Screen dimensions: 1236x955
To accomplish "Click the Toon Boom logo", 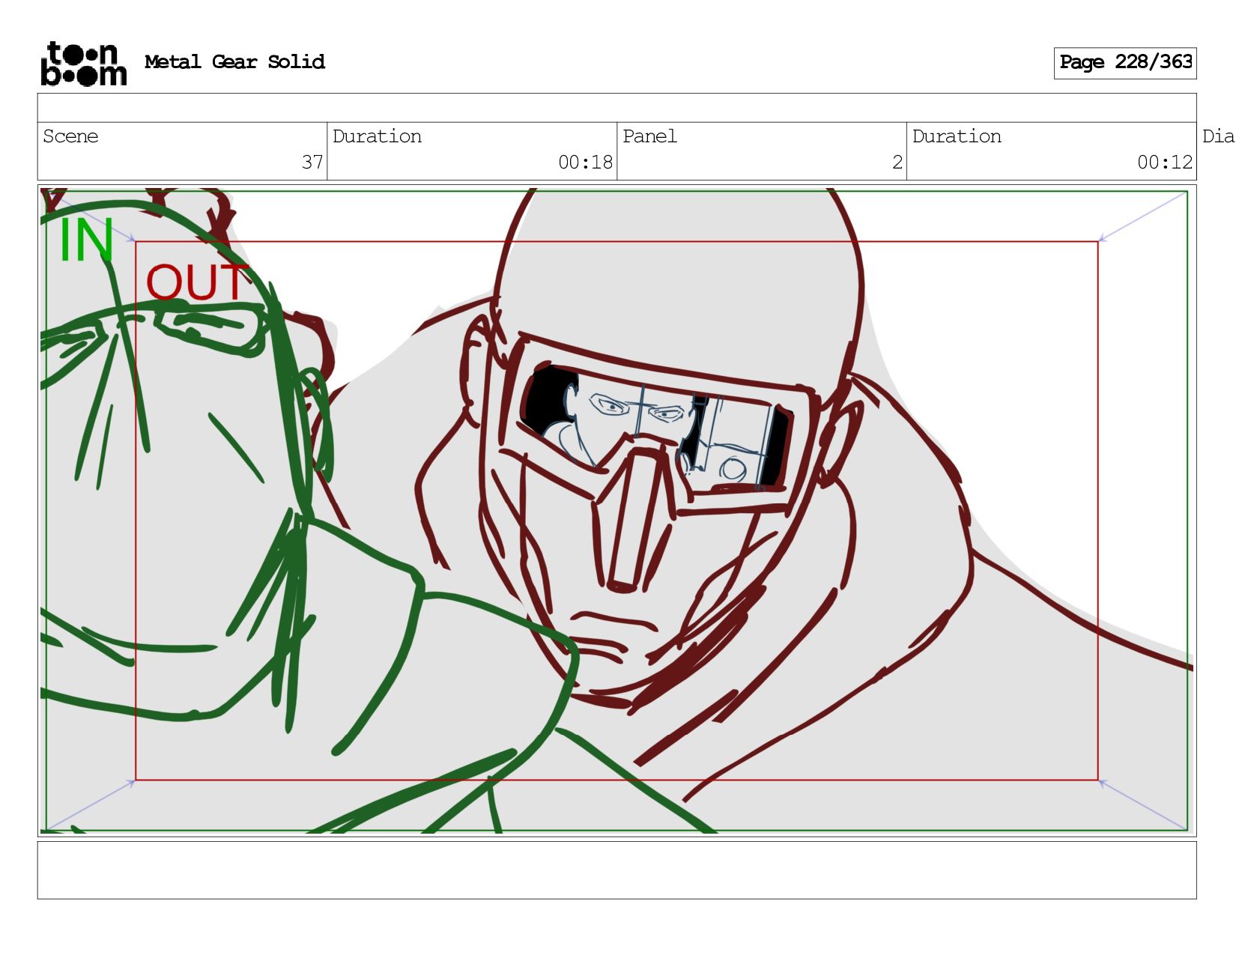I will tap(83, 64).
